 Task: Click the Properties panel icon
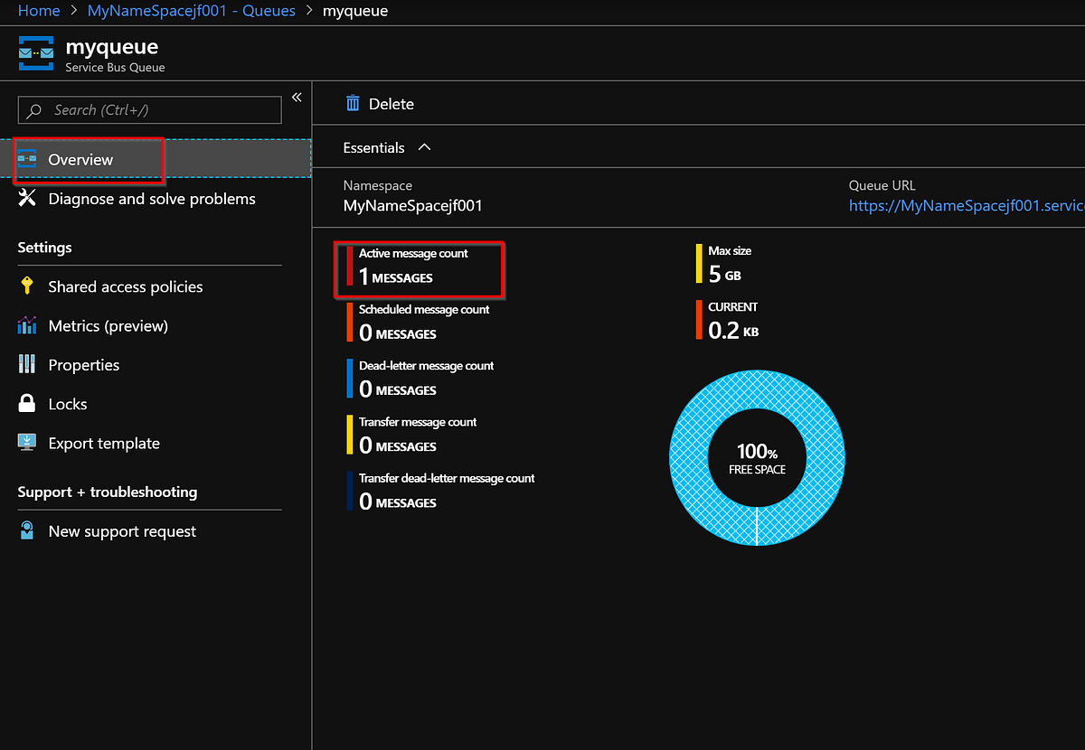(29, 364)
